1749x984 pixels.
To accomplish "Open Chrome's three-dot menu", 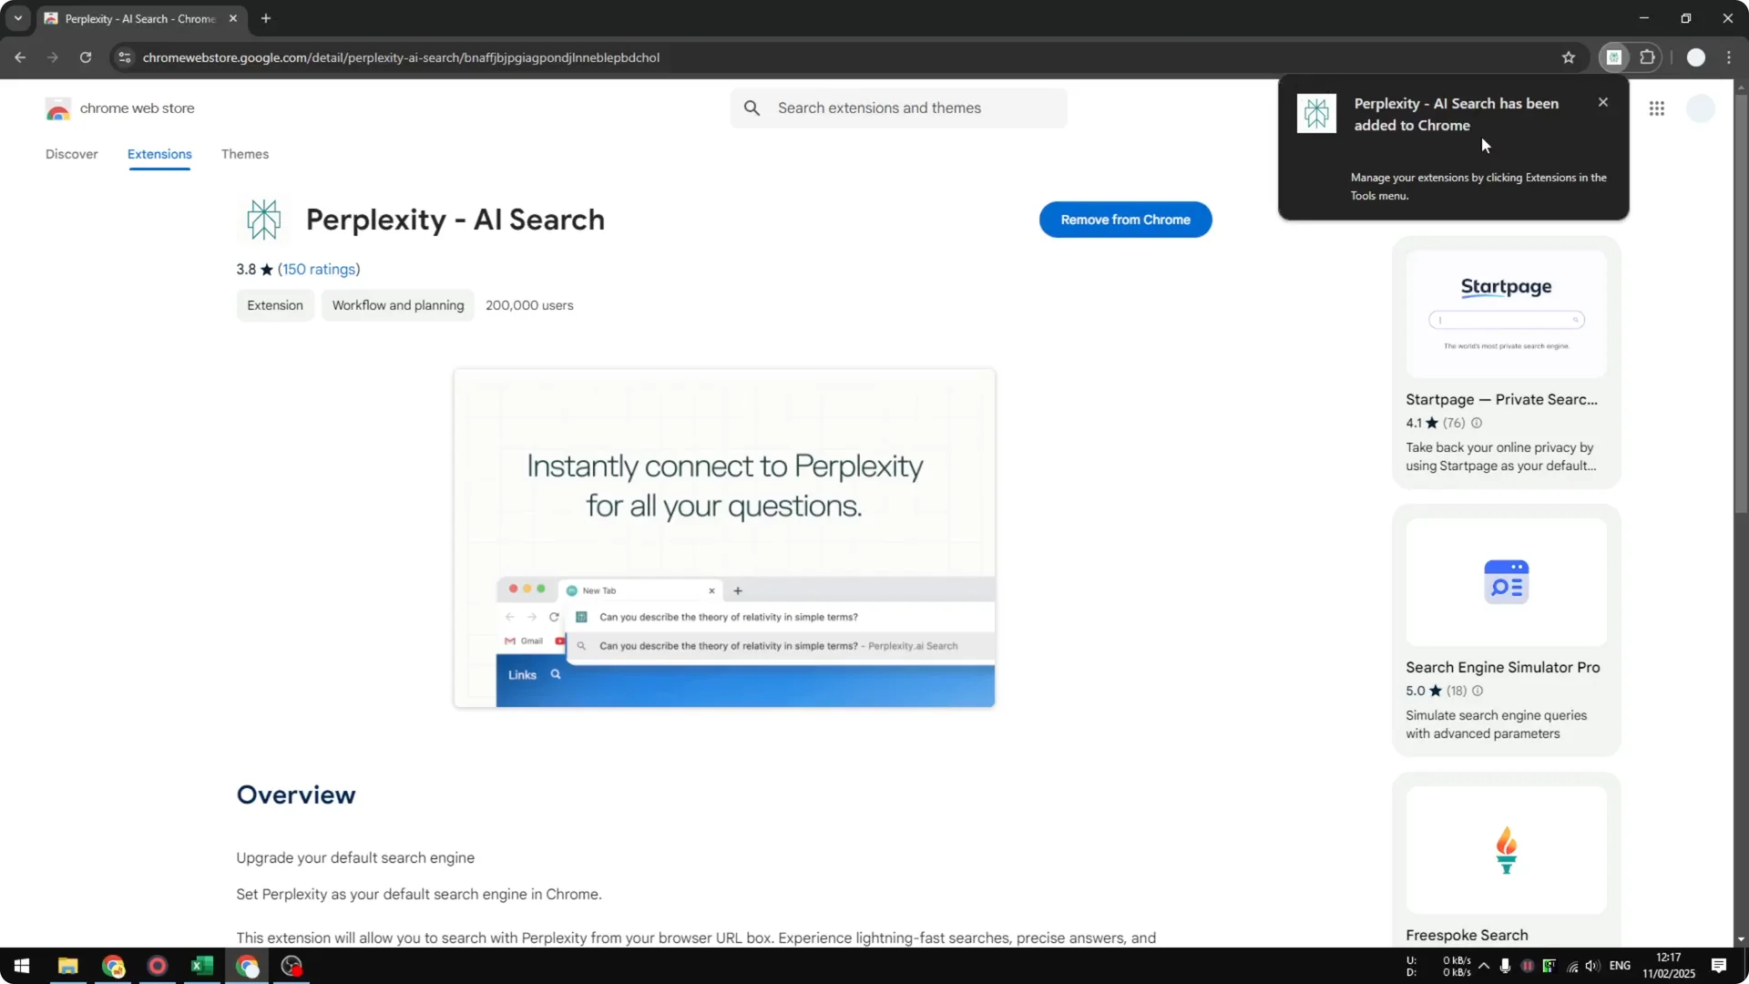I will (x=1730, y=56).
